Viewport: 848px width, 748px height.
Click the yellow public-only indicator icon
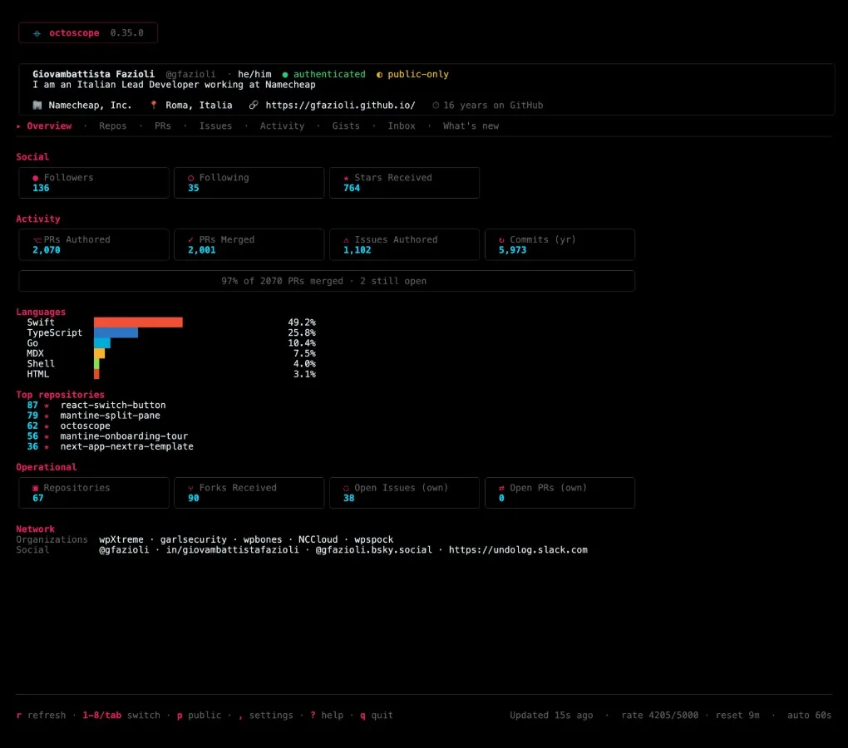379,75
